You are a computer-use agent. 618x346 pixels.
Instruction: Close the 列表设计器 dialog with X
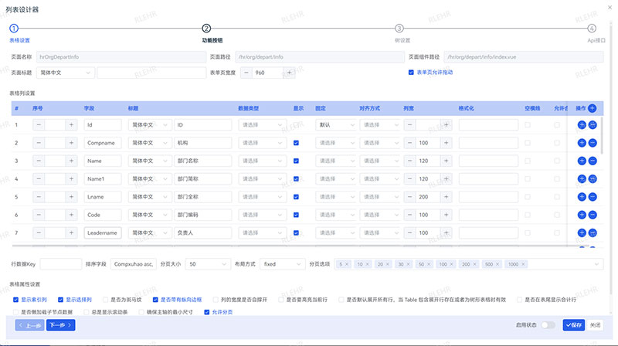point(610,8)
